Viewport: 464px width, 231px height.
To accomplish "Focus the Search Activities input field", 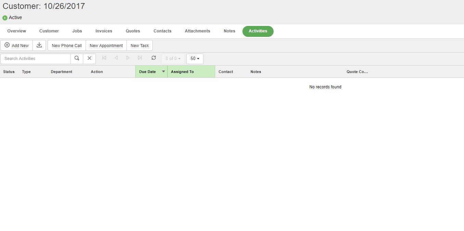I will pos(36,59).
